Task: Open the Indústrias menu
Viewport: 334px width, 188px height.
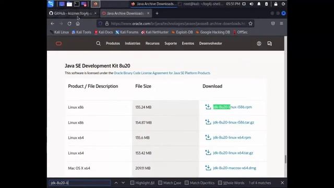Action: point(133,43)
